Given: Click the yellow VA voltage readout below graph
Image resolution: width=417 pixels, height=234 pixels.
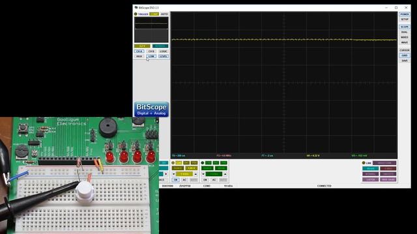Looking at the screenshot, I should 313,156.
